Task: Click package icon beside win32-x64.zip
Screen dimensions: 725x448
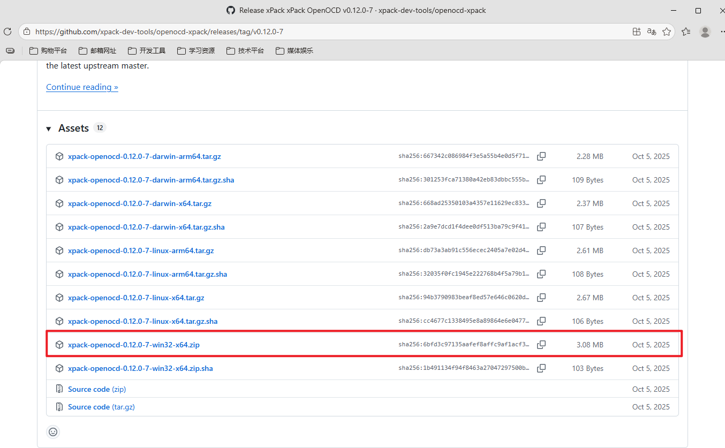Action: (x=59, y=345)
